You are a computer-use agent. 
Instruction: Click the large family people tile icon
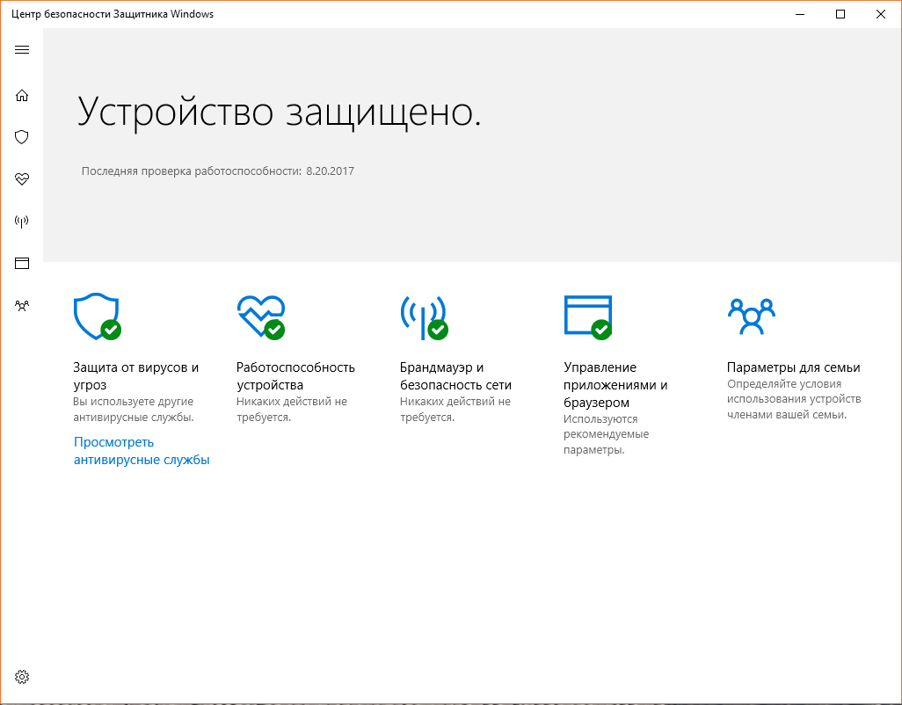click(x=751, y=316)
